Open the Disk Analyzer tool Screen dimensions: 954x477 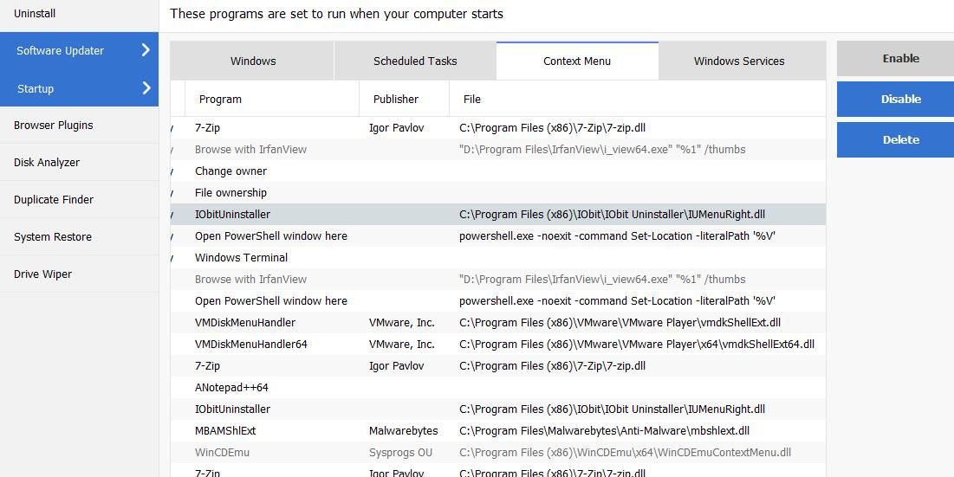47,162
